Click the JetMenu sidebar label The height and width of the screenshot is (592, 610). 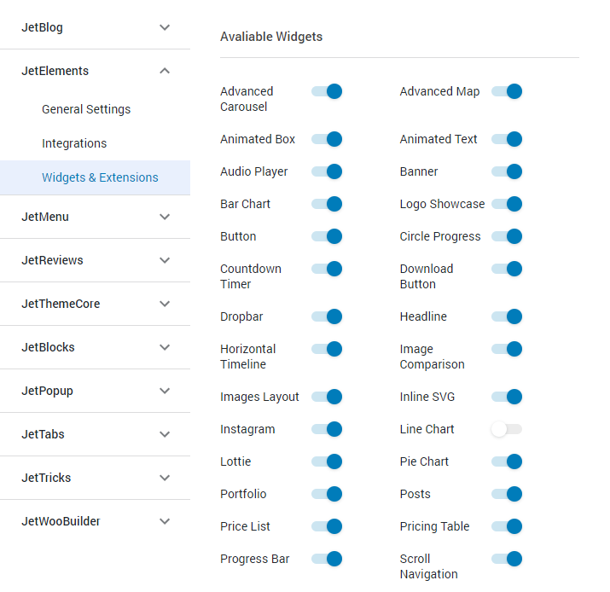[x=45, y=217]
